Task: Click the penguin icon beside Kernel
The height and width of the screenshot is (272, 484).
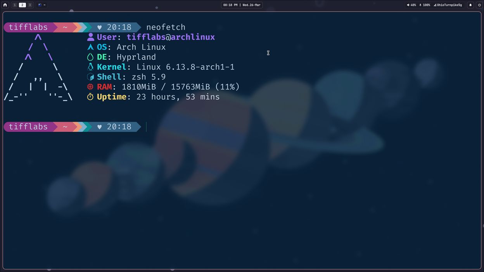Action: coord(90,67)
